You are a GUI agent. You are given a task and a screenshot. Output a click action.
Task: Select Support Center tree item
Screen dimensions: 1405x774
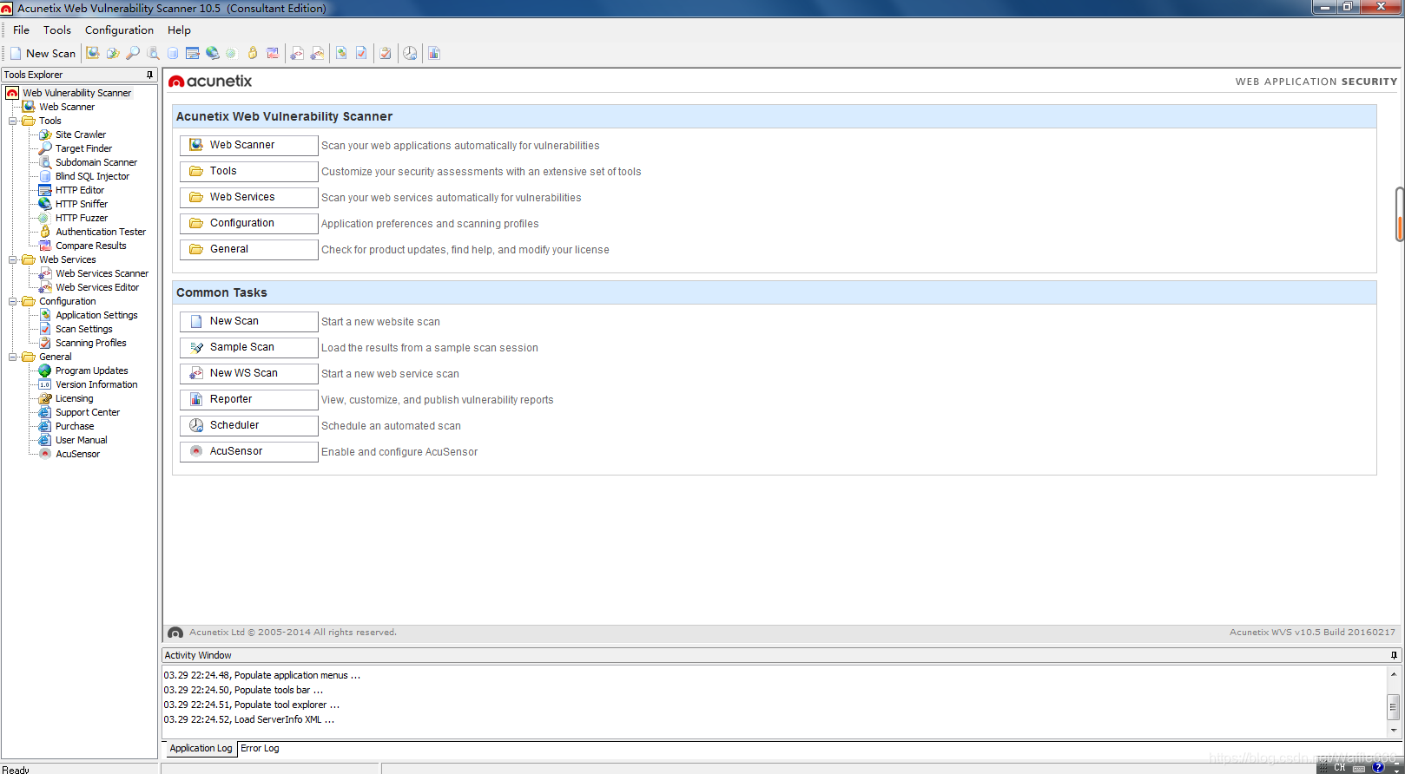88,412
